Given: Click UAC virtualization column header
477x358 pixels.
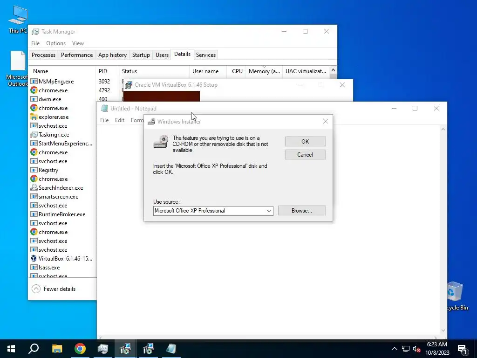Looking at the screenshot, I should pos(306,71).
